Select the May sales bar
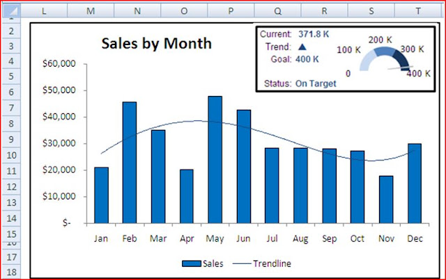 coord(215,160)
